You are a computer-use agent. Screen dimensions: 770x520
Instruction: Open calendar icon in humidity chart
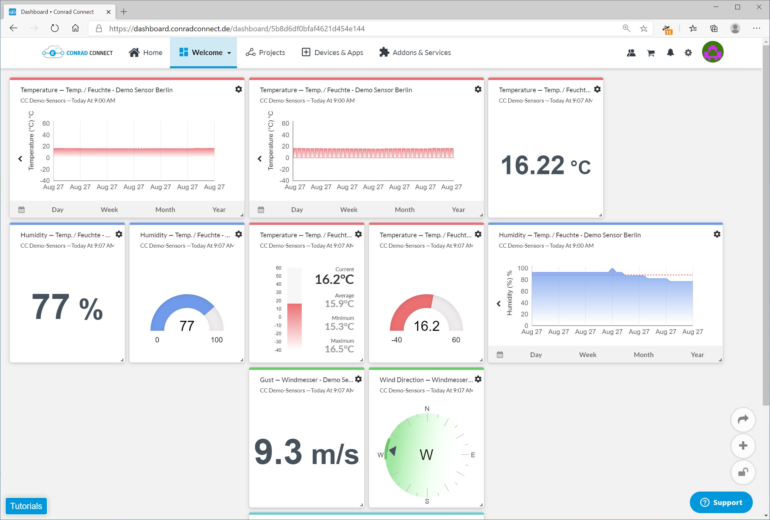coord(500,355)
